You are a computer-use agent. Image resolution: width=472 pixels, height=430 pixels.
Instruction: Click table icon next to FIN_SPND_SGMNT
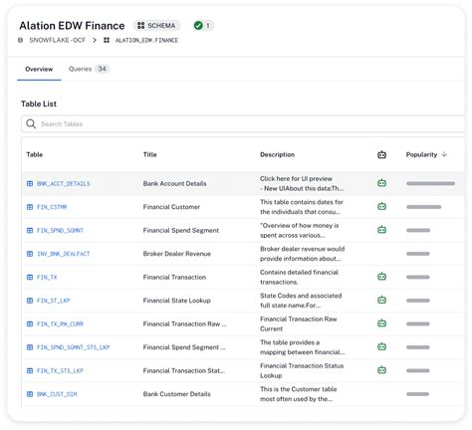tap(30, 230)
